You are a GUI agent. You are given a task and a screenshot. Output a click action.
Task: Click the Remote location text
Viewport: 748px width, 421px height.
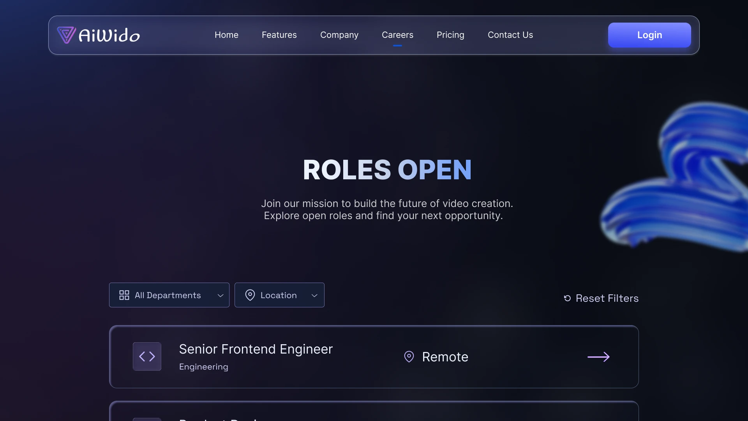[445, 357]
